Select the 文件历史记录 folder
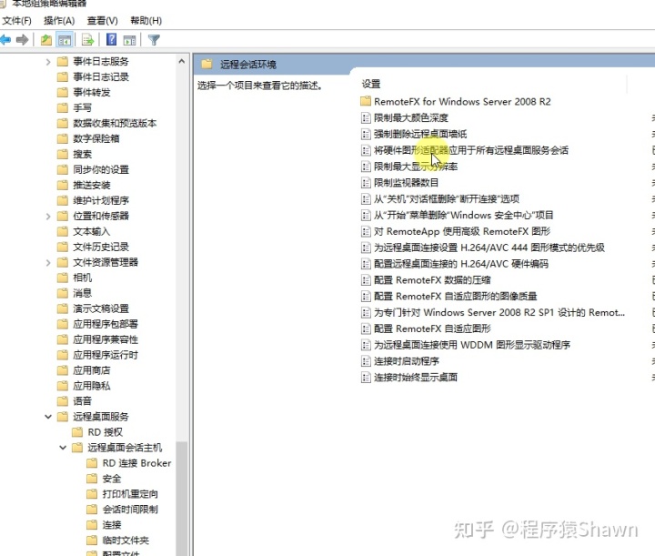 (101, 247)
